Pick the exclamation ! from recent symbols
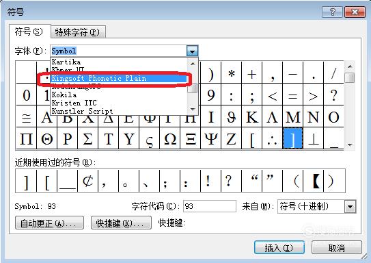The height and width of the screenshot is (263, 371). (211, 181)
